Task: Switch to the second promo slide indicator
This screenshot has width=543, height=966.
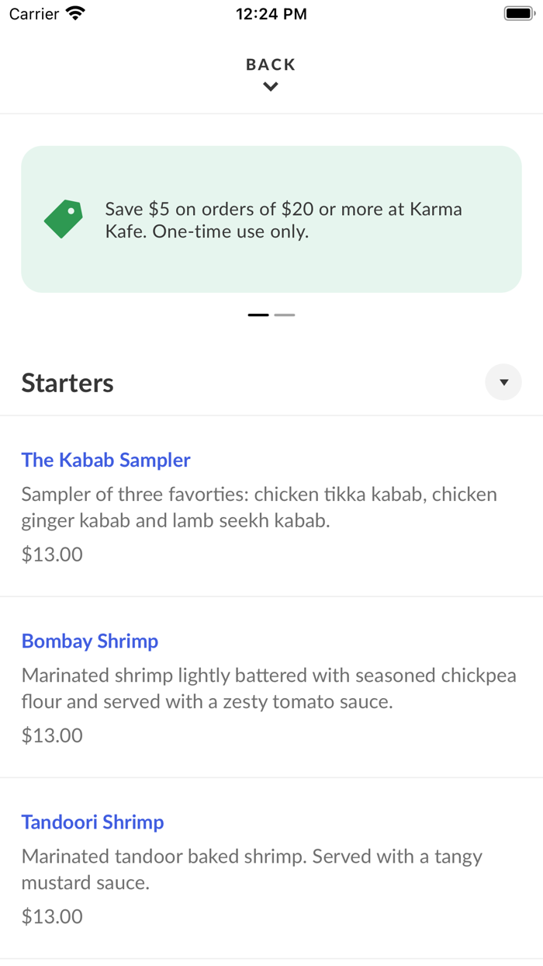Action: click(285, 315)
